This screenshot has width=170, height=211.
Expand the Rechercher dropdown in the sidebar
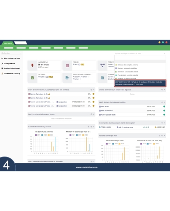tap(20, 53)
